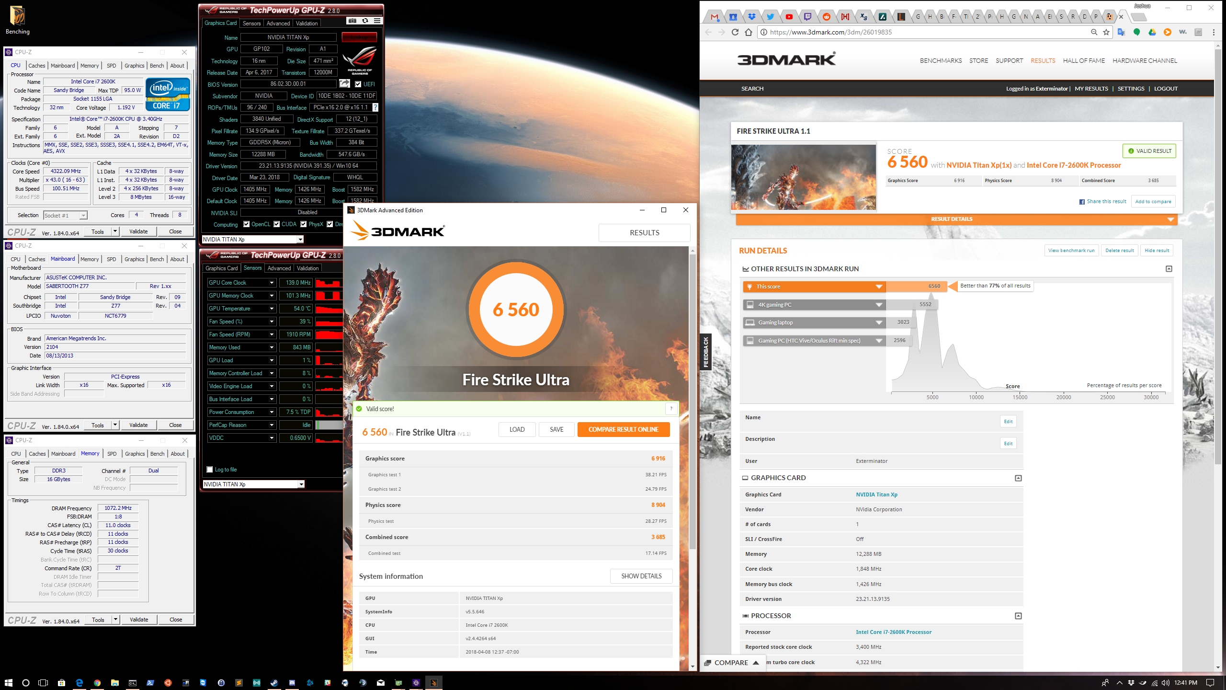Open the Google Drive extension icon
This screenshot has height=690, width=1226.
click(1152, 32)
